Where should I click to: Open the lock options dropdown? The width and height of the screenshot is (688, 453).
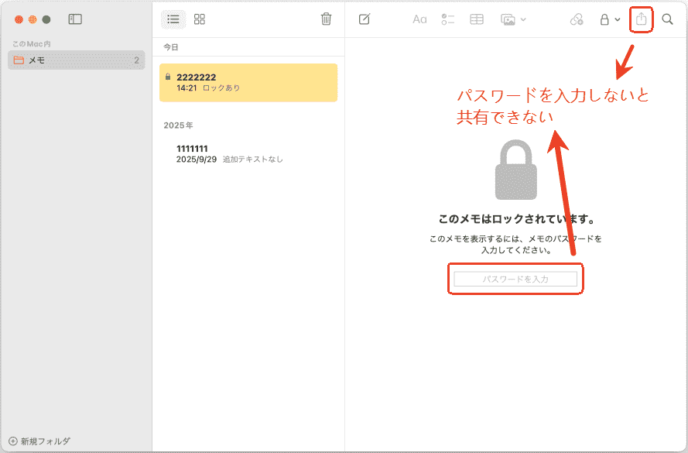point(610,19)
